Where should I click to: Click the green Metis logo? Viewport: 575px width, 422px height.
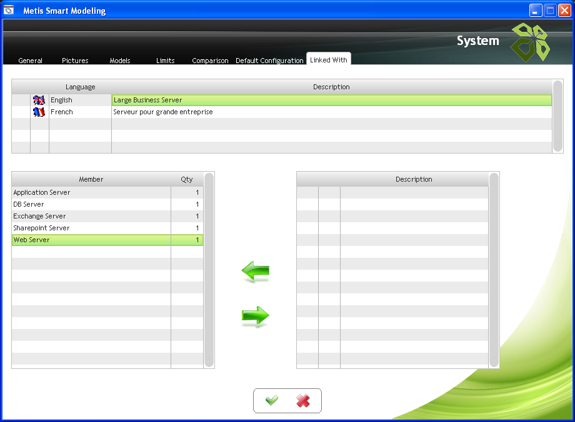(x=530, y=42)
